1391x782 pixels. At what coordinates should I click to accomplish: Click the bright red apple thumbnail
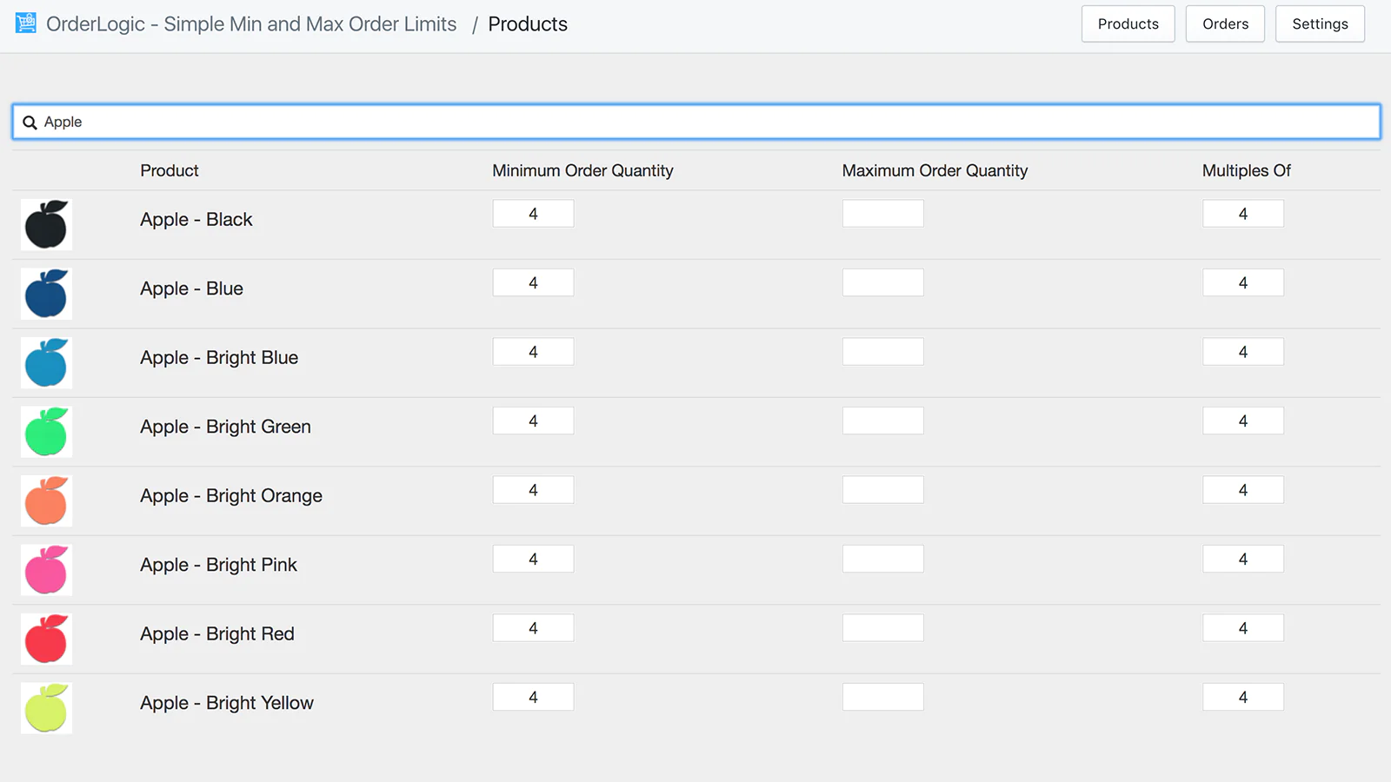point(46,640)
